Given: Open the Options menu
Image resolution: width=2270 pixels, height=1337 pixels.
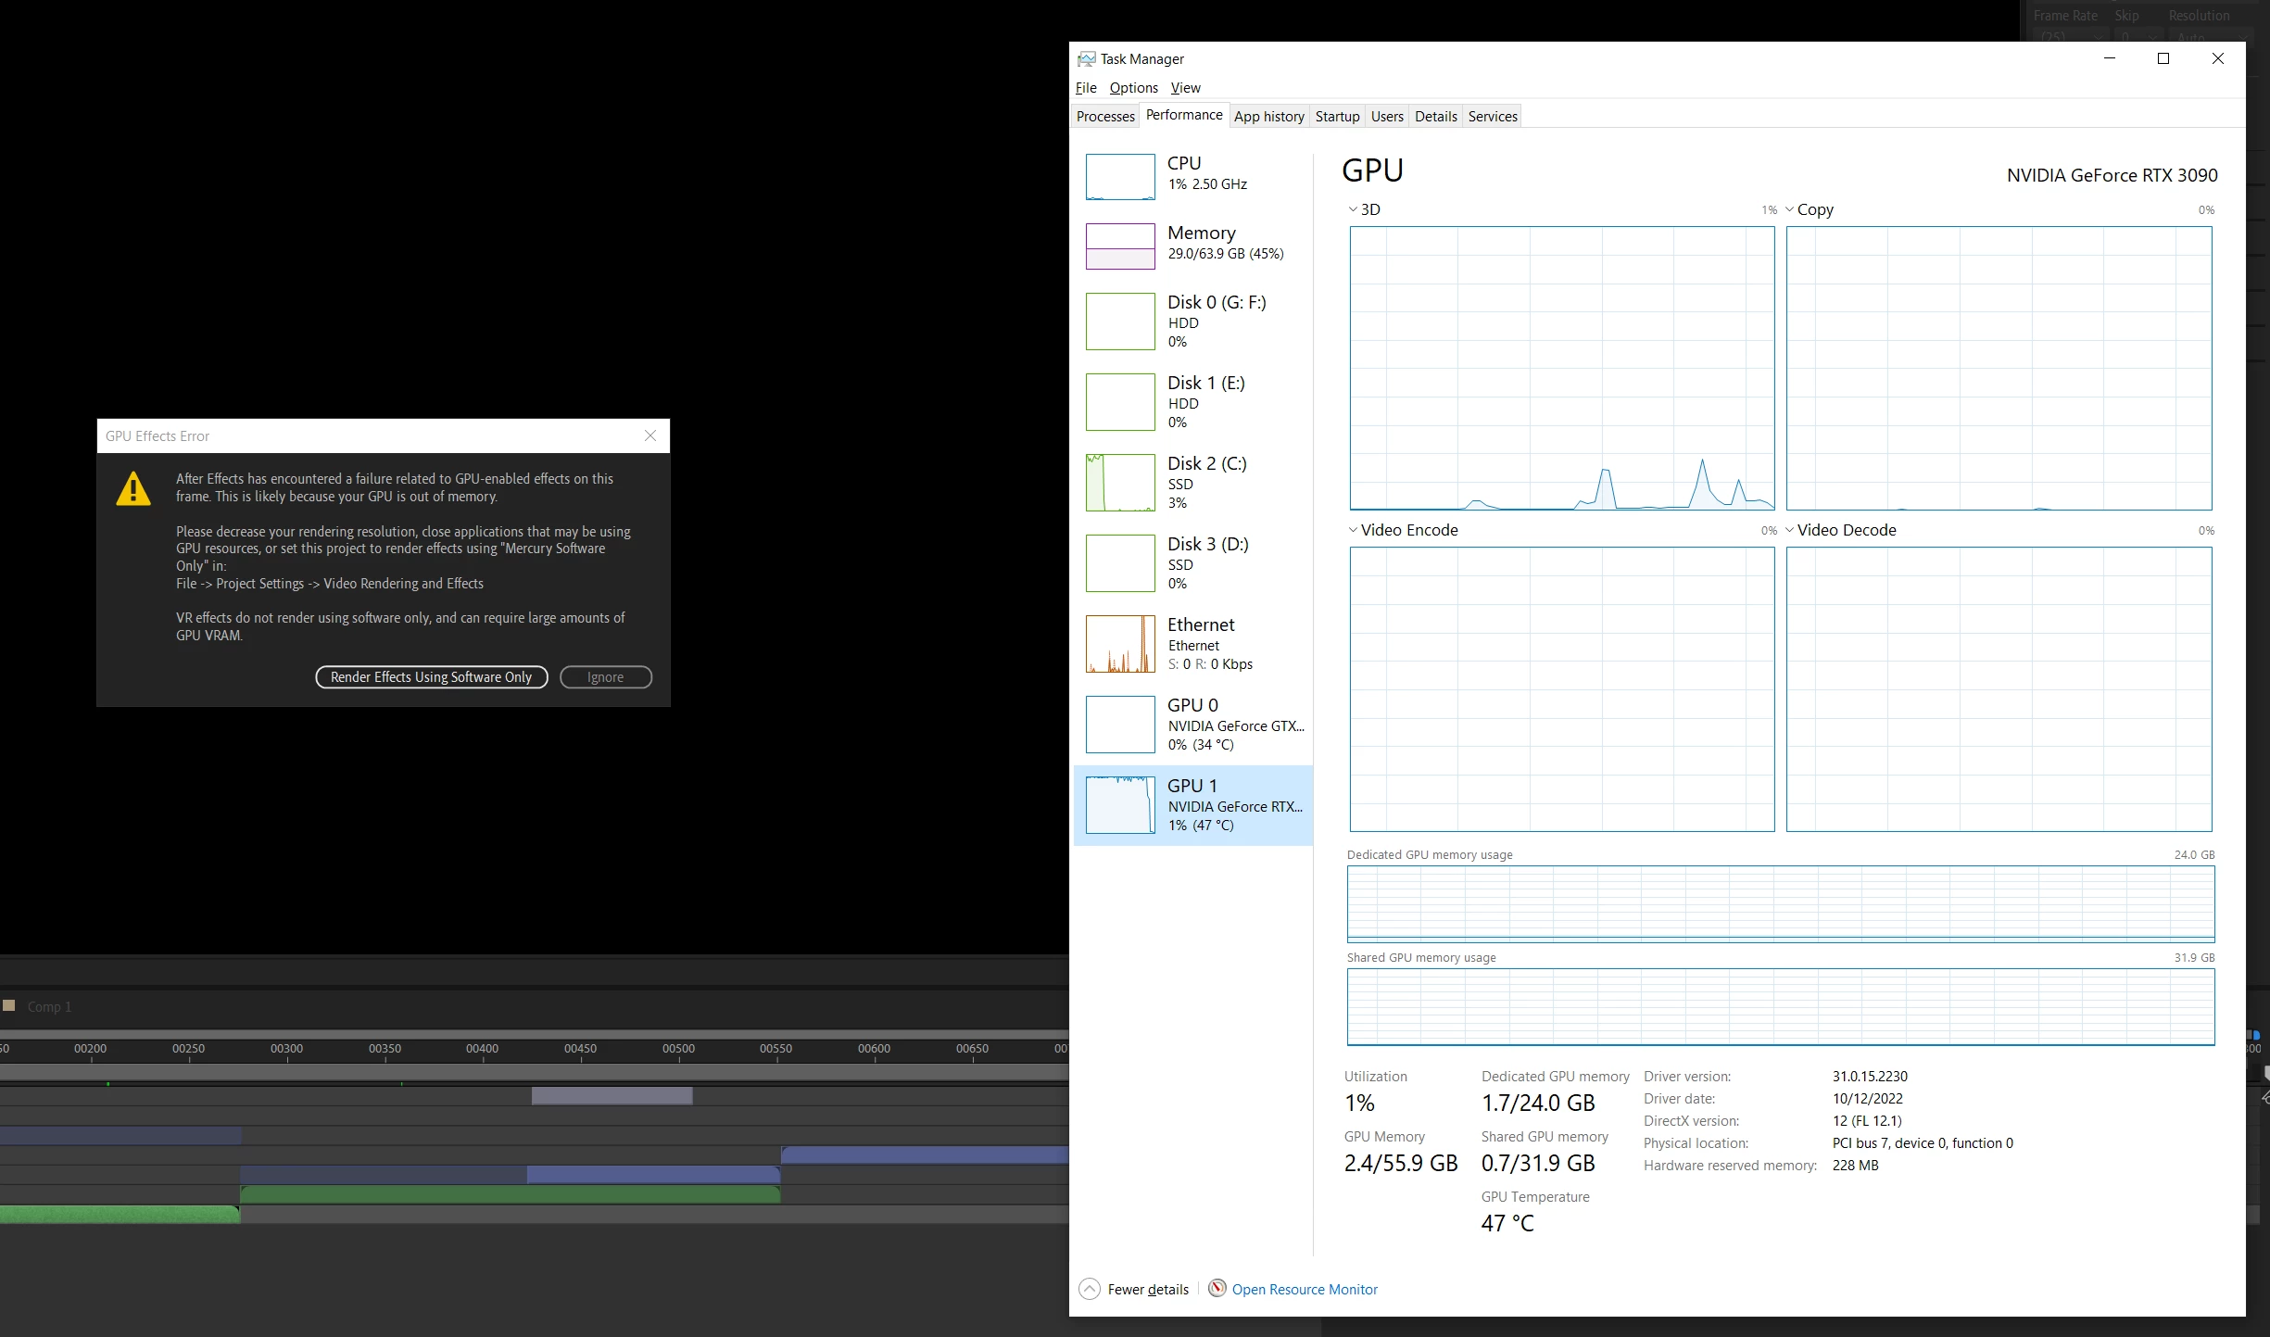Looking at the screenshot, I should (1133, 88).
